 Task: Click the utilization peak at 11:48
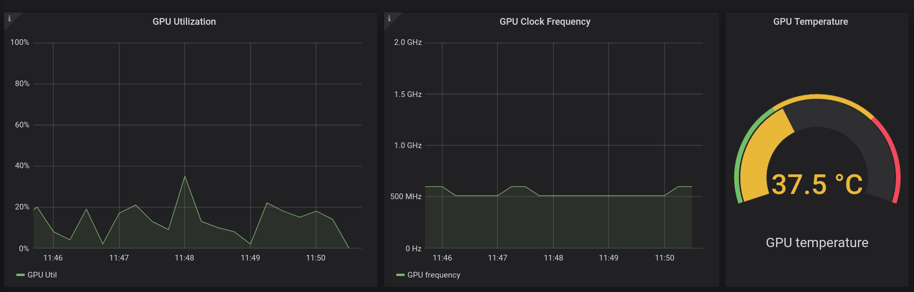[x=185, y=176]
